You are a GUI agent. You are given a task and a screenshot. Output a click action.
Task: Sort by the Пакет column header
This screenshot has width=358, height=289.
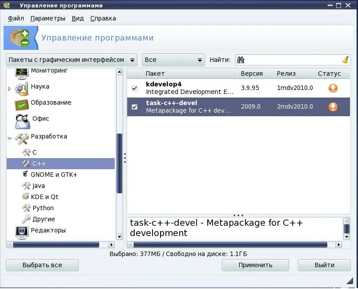pos(190,73)
